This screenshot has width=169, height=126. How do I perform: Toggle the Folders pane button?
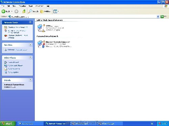(x=45, y=11)
